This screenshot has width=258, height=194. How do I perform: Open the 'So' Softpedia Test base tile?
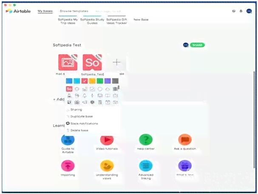pyautogui.click(x=92, y=63)
